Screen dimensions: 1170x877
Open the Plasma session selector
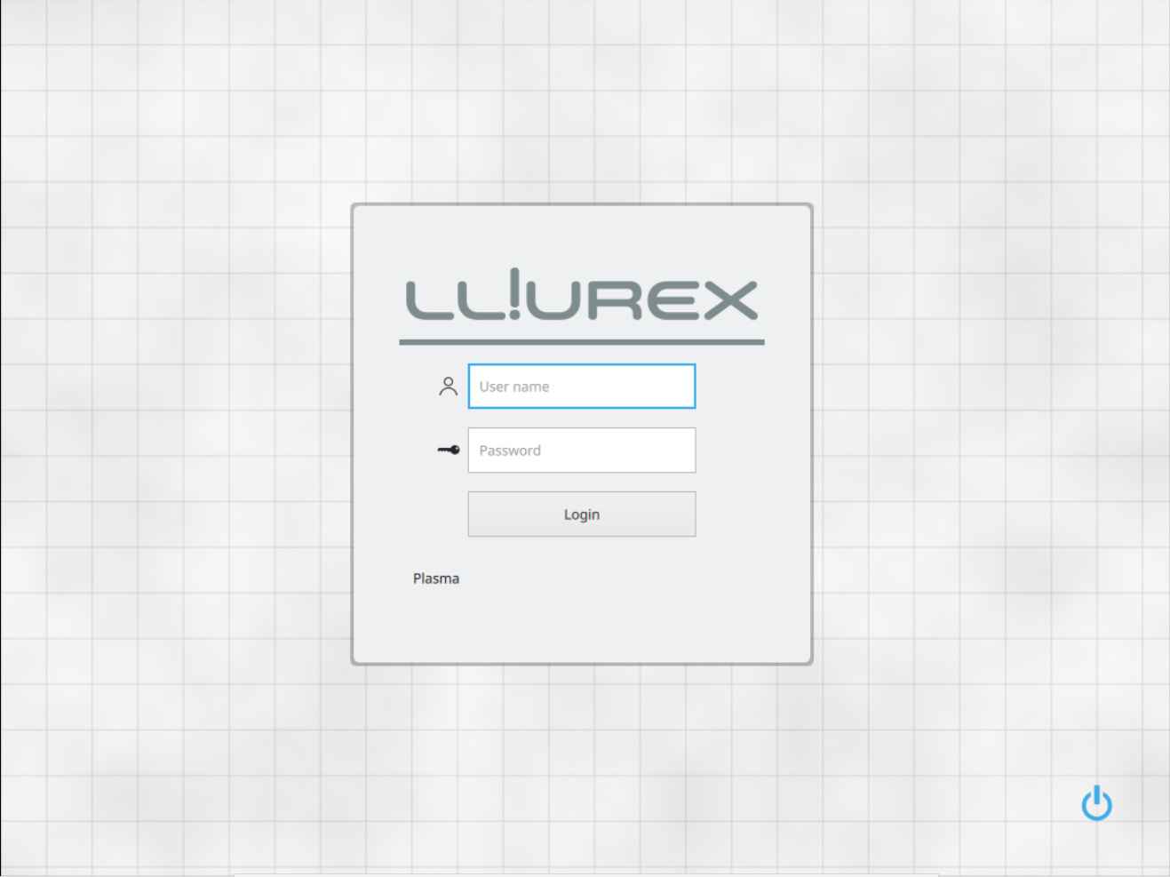(x=436, y=578)
